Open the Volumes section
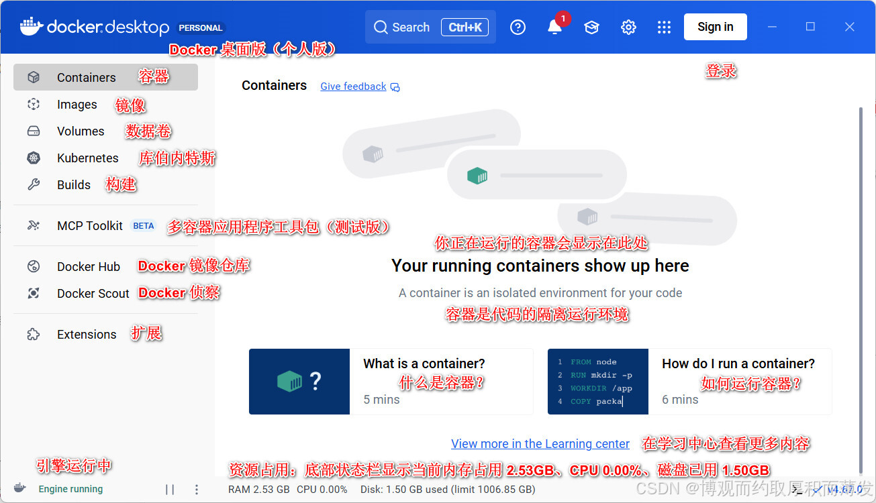The height and width of the screenshot is (503, 876). 81,131
